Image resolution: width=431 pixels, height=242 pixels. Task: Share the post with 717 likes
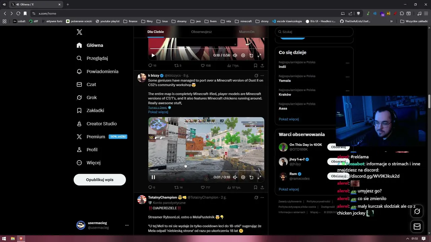[x=262, y=187]
